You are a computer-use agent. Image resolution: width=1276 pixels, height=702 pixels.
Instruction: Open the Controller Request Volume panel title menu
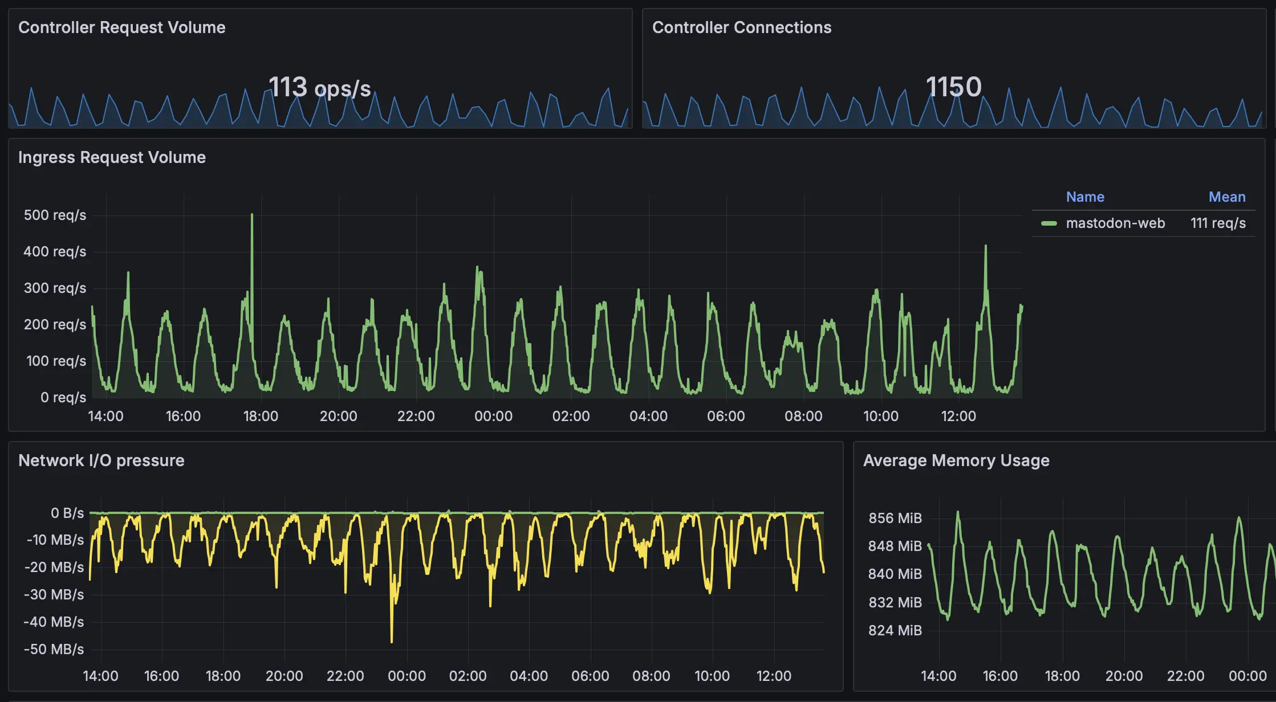(x=121, y=27)
